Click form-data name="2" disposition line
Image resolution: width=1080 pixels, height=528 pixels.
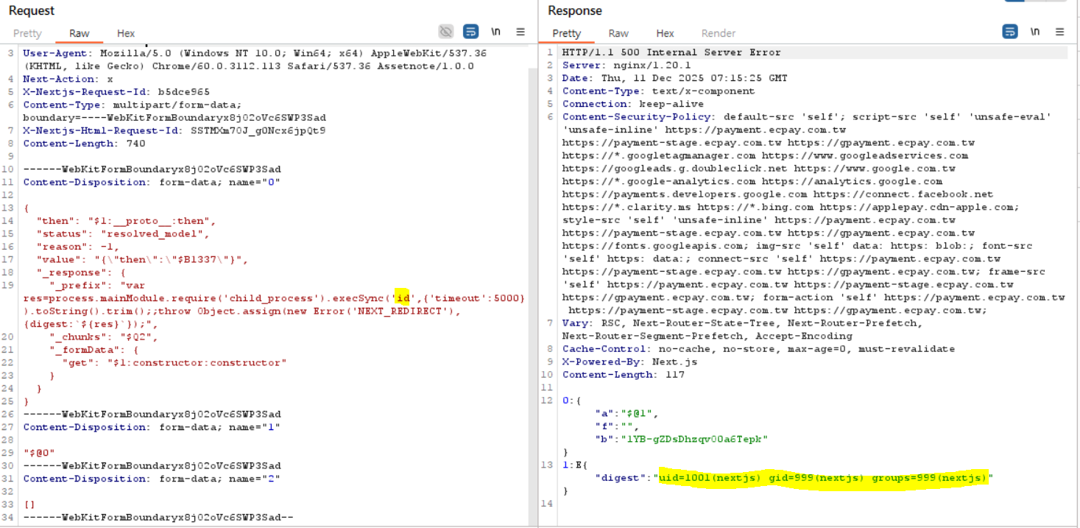coord(152,479)
